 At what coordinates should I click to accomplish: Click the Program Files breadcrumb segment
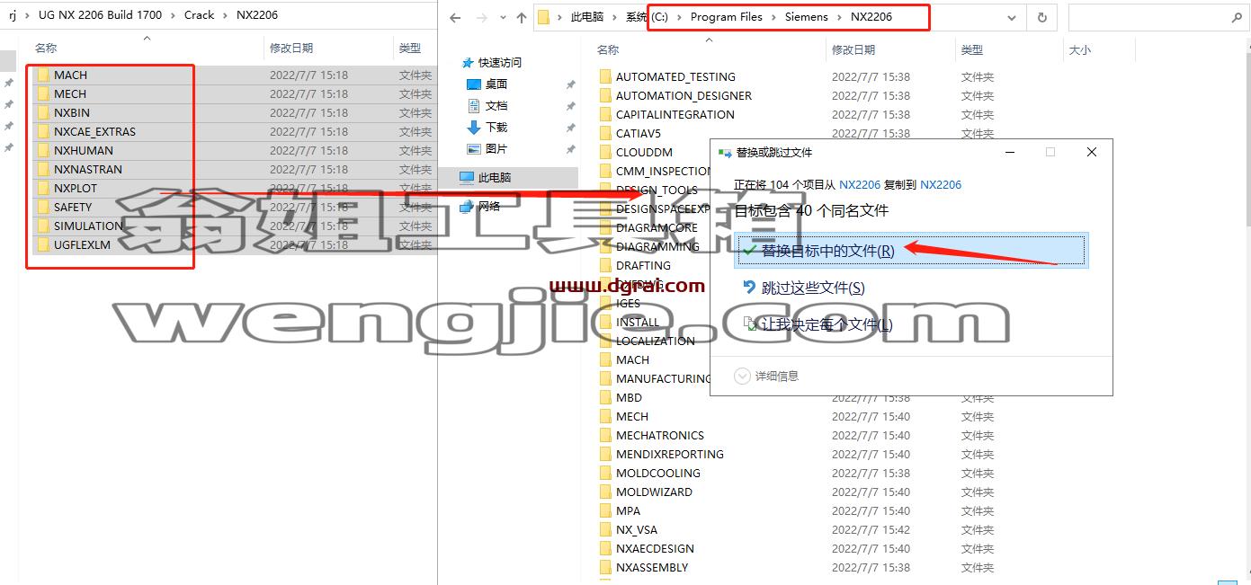726,17
